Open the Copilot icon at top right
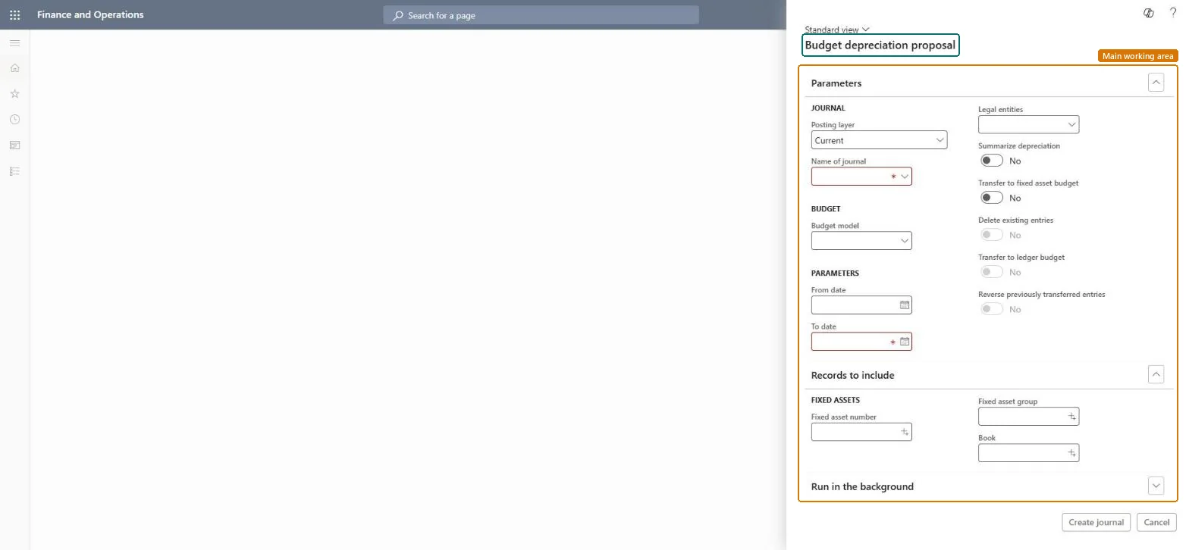Screen dimensions: 1189x550 click(x=1149, y=13)
